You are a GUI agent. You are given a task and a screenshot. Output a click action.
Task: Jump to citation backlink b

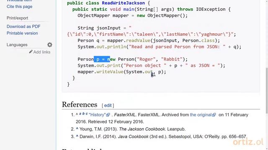click(x=83, y=113)
